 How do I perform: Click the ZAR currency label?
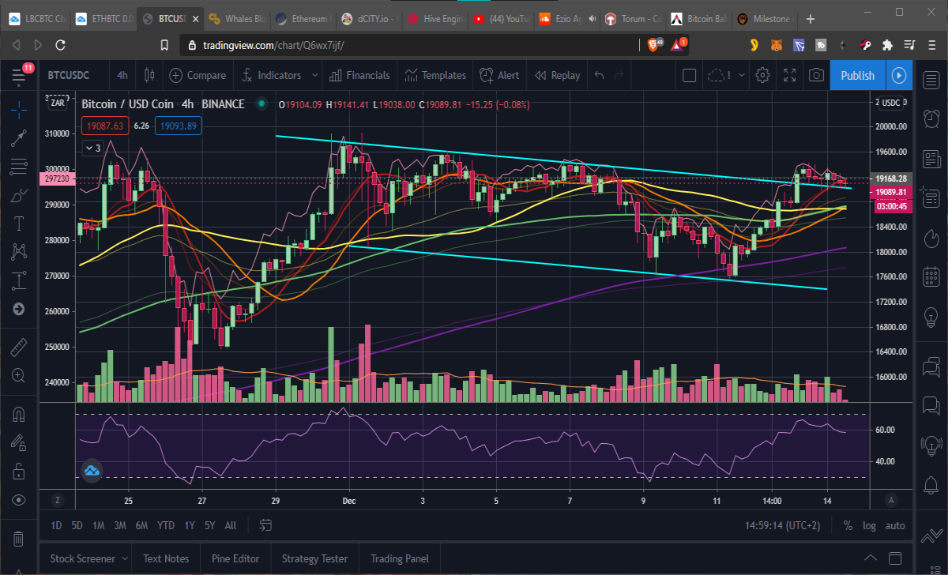58,102
